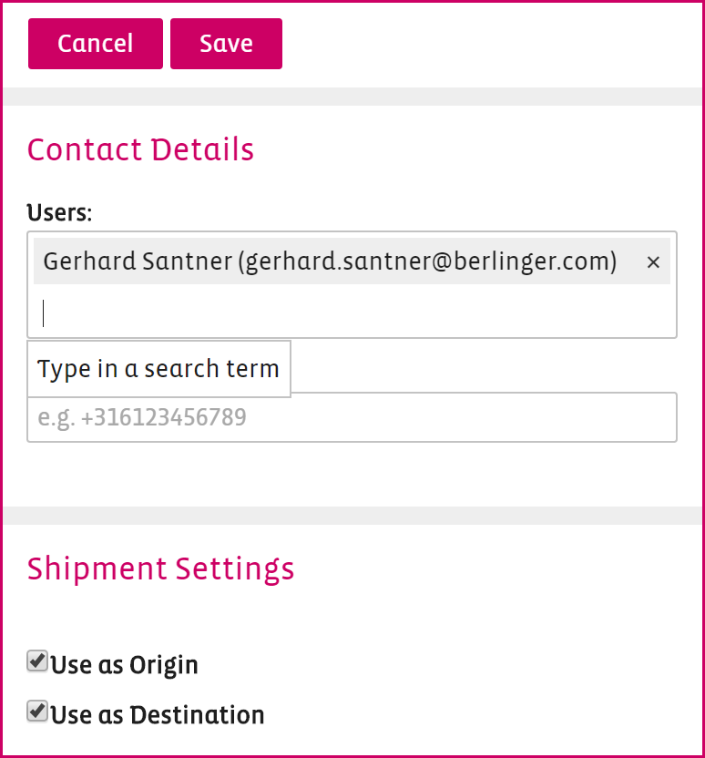
Task: Click the 'Use as Destination' label text
Action: tap(158, 715)
